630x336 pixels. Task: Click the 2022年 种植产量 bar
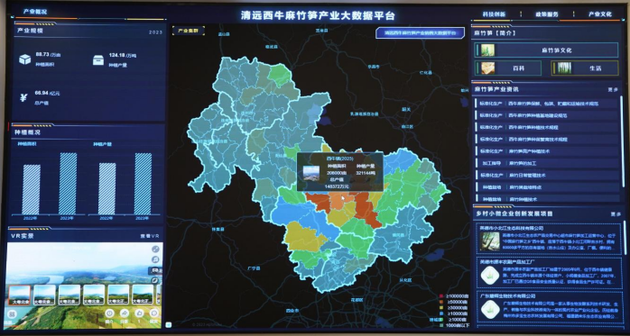pyautogui.click(x=107, y=188)
